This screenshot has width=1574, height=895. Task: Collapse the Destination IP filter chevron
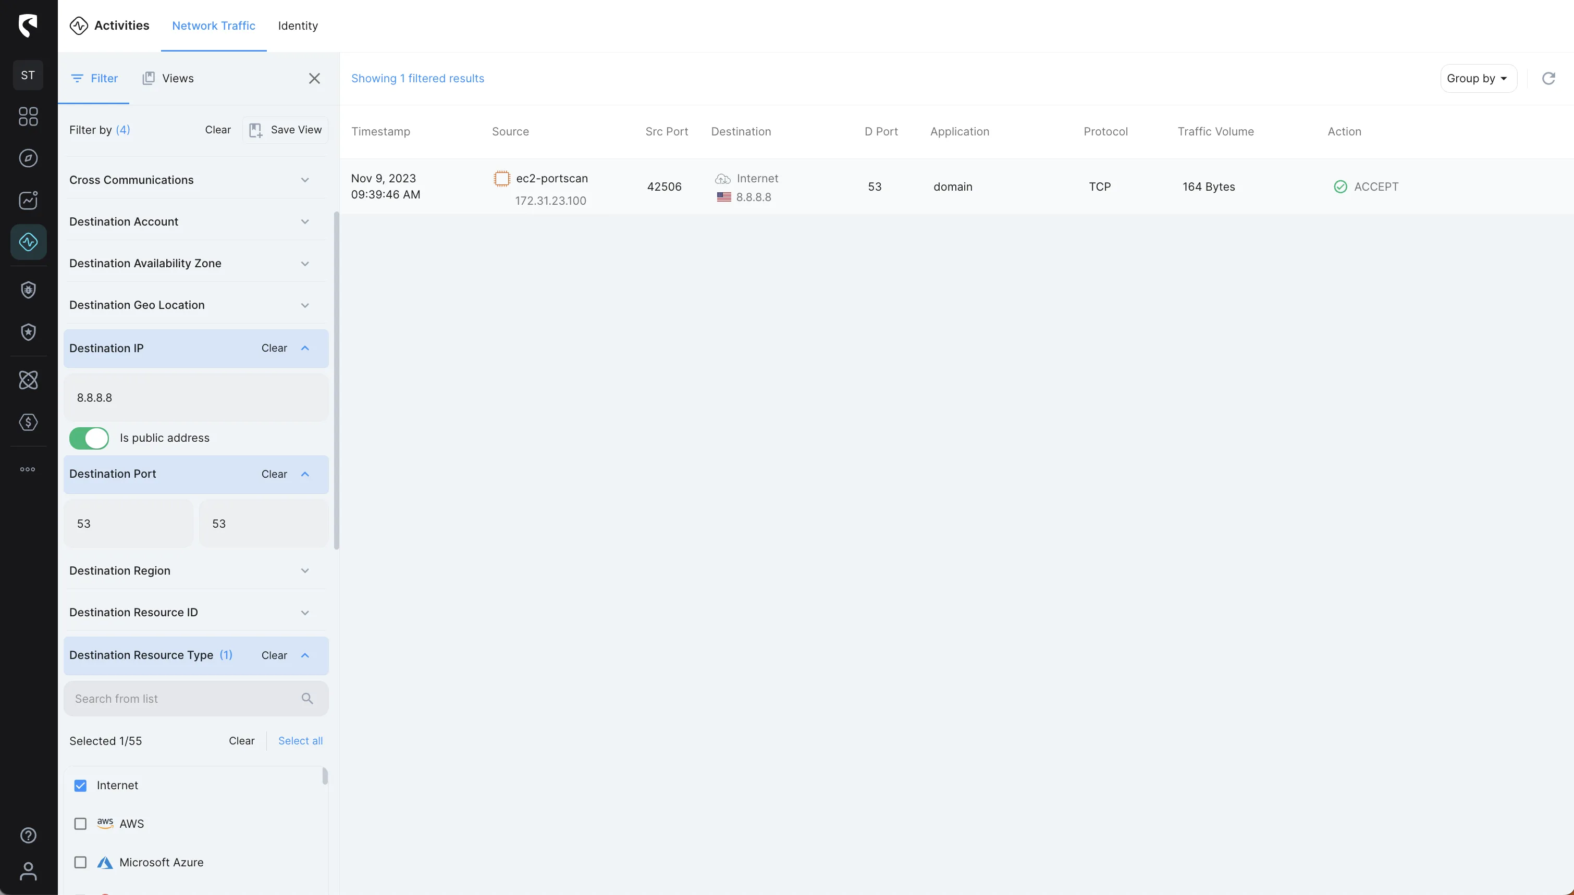(x=305, y=348)
